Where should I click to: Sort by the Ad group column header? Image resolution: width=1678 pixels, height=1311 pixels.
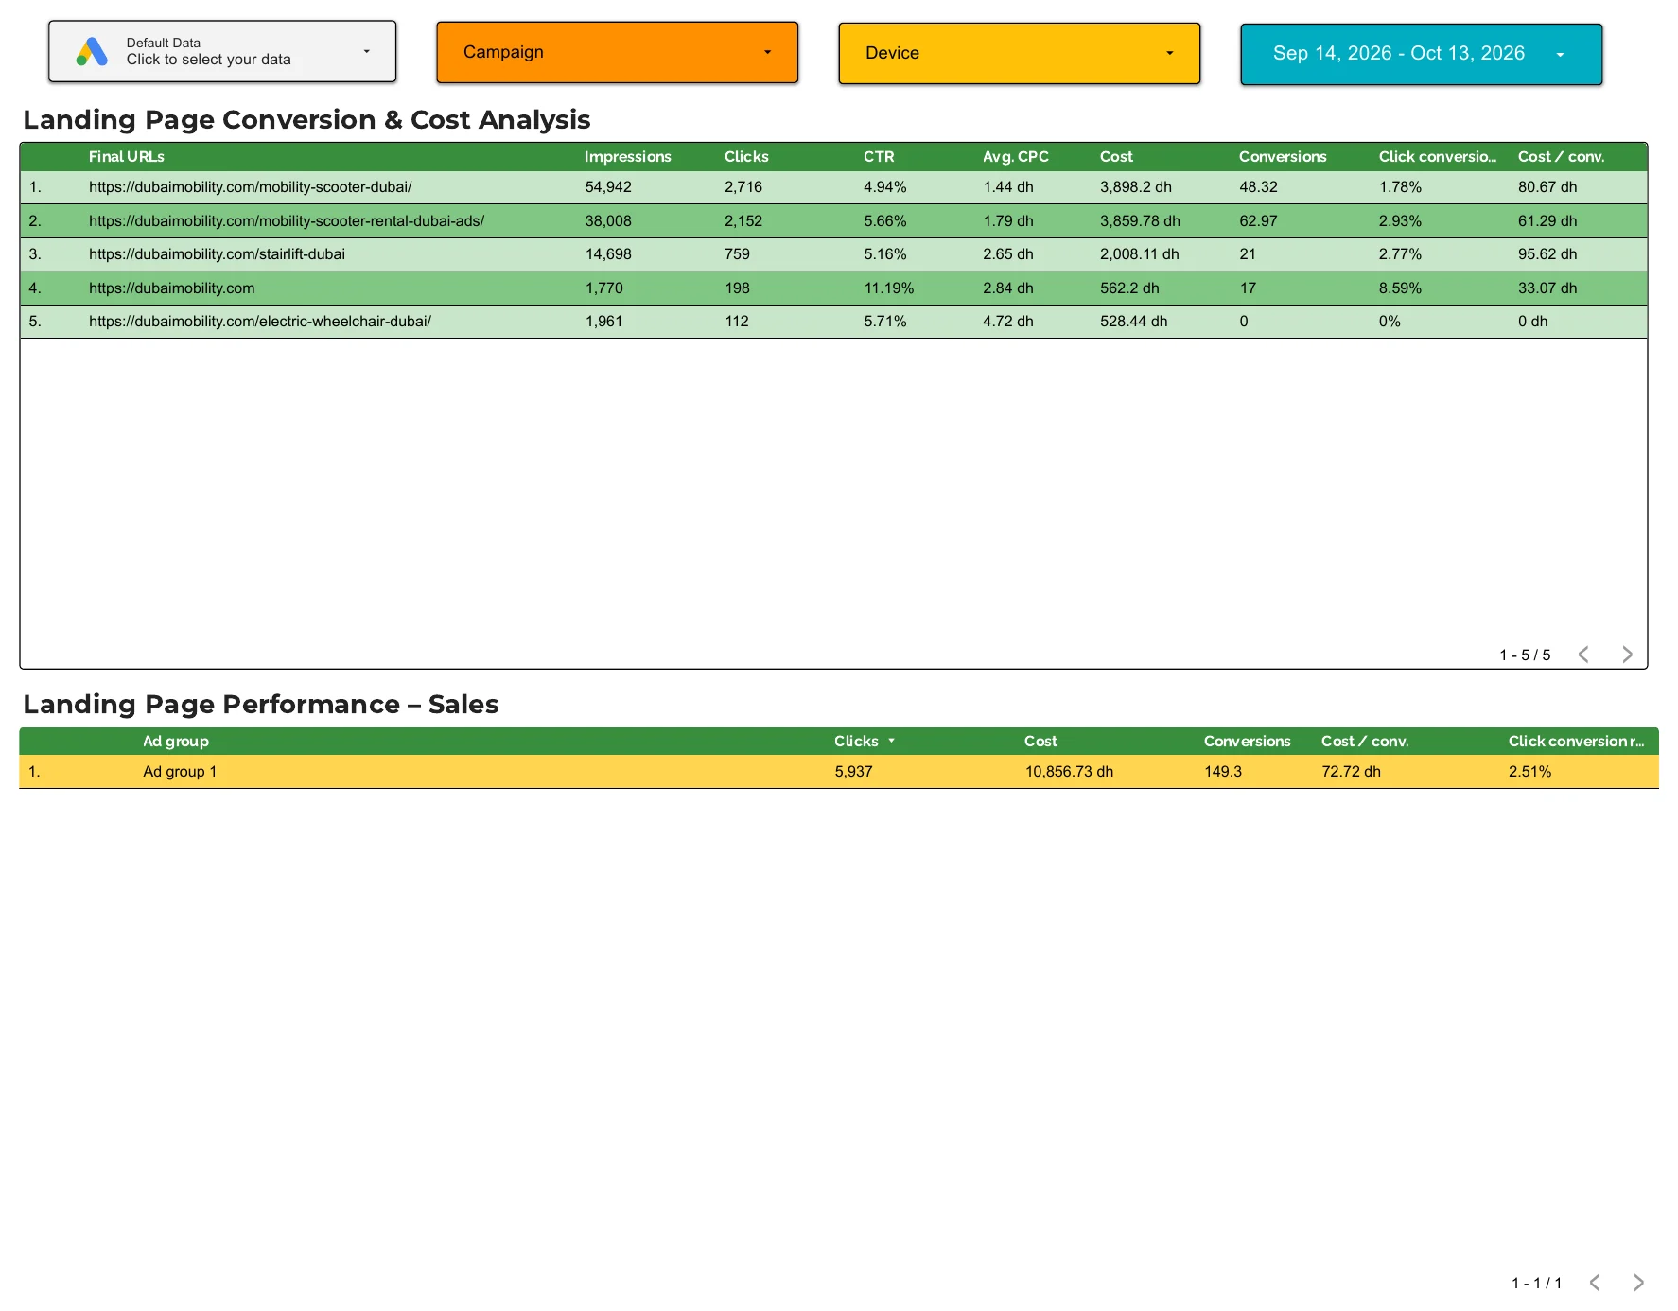(x=176, y=742)
